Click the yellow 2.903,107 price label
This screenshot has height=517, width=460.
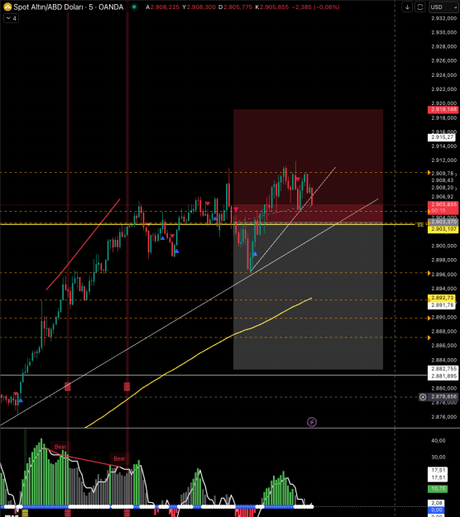pos(443,229)
